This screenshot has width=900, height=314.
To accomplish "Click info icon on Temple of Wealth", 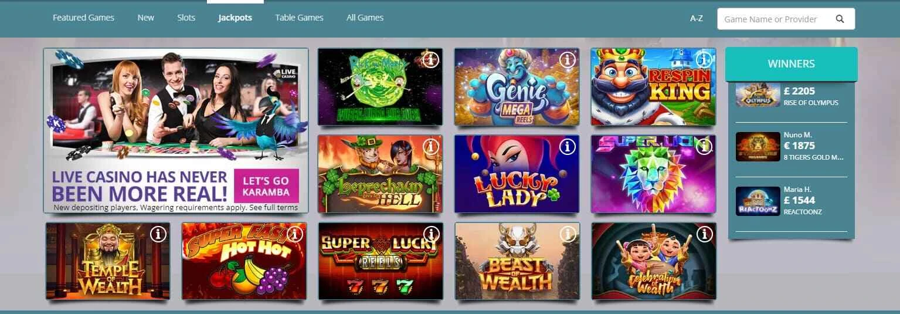I will point(158,234).
